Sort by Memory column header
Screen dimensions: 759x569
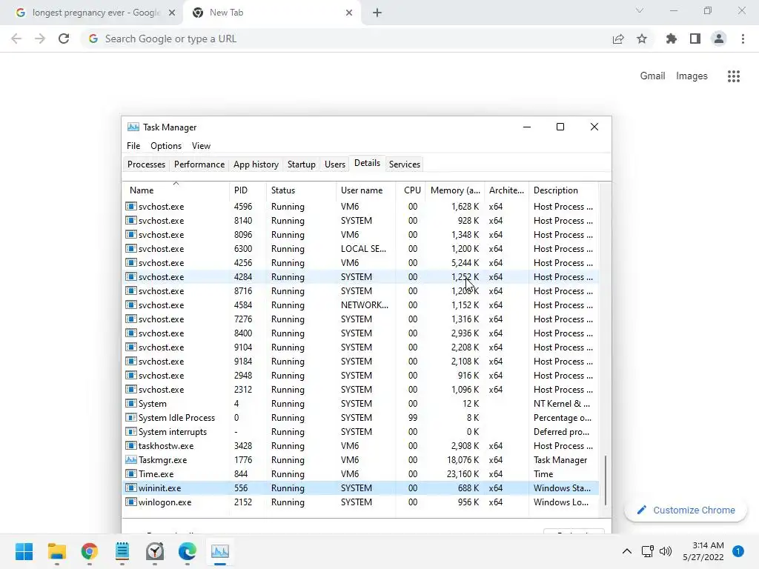[x=455, y=190]
